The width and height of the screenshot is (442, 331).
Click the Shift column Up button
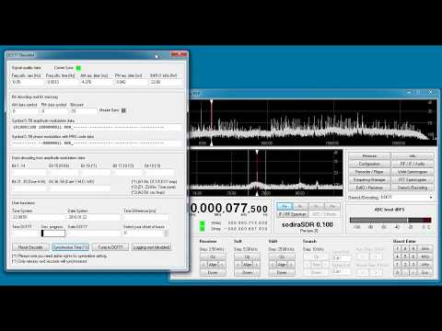(x=282, y=257)
